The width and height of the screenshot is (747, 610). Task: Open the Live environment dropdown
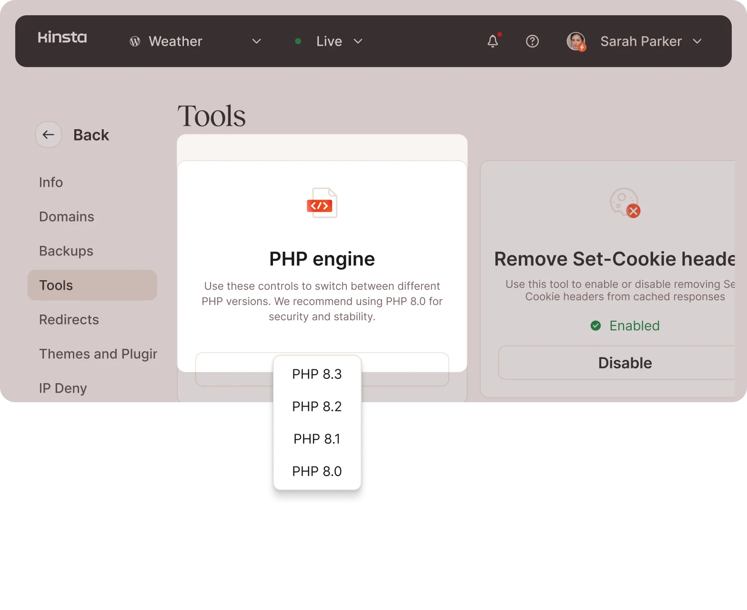point(358,41)
